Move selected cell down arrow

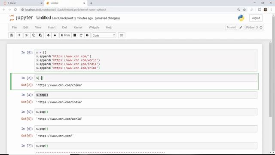click(x=55, y=35)
